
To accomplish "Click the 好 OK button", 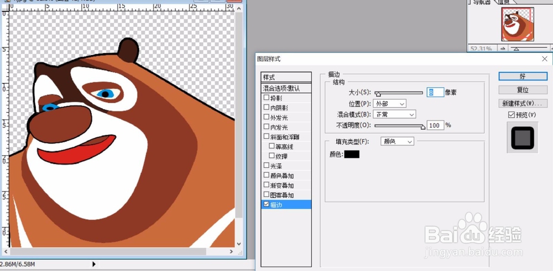I will pyautogui.click(x=523, y=76).
